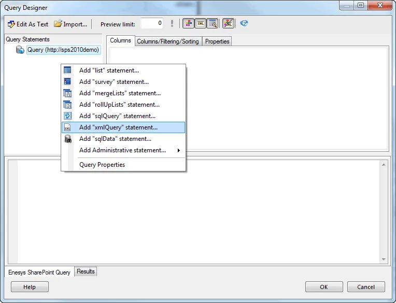Open the Import... toolbar option
This screenshot has height=303, width=396.
point(70,24)
